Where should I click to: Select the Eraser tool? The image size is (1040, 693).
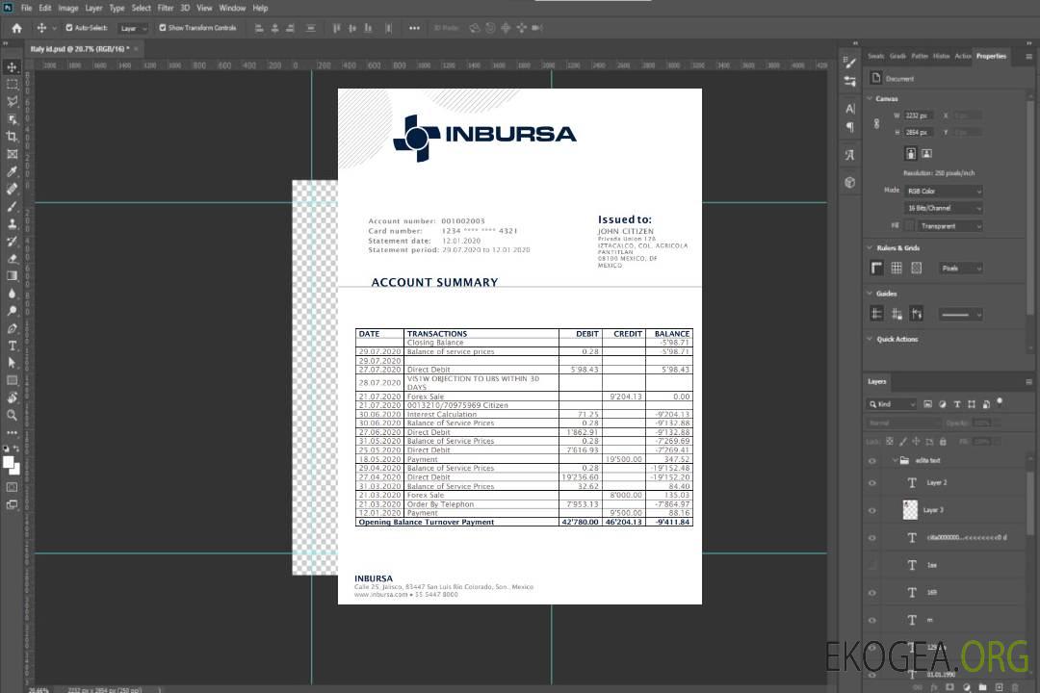[x=12, y=259]
